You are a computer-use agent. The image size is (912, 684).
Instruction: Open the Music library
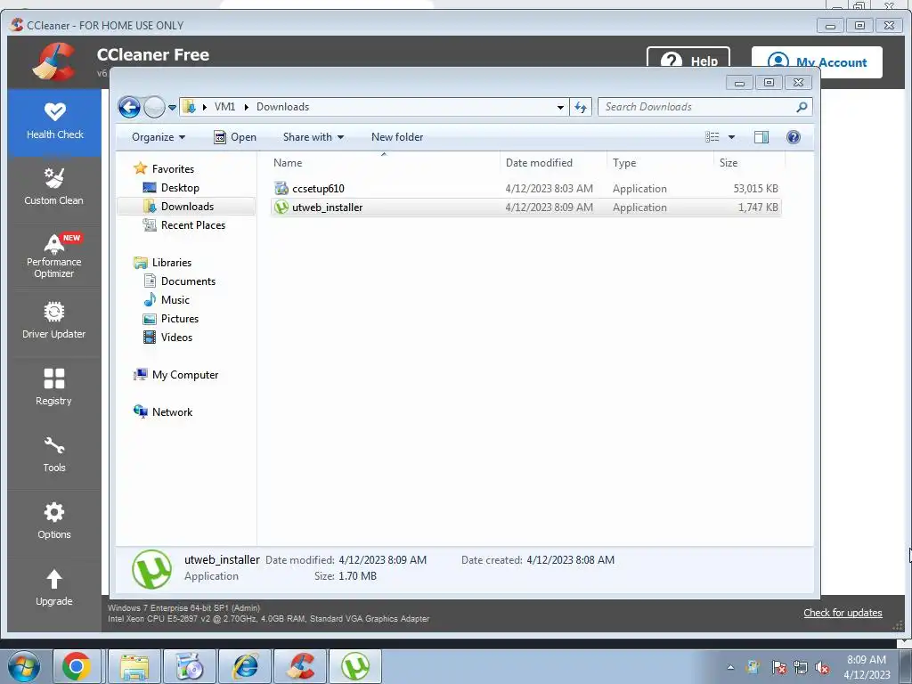(175, 299)
